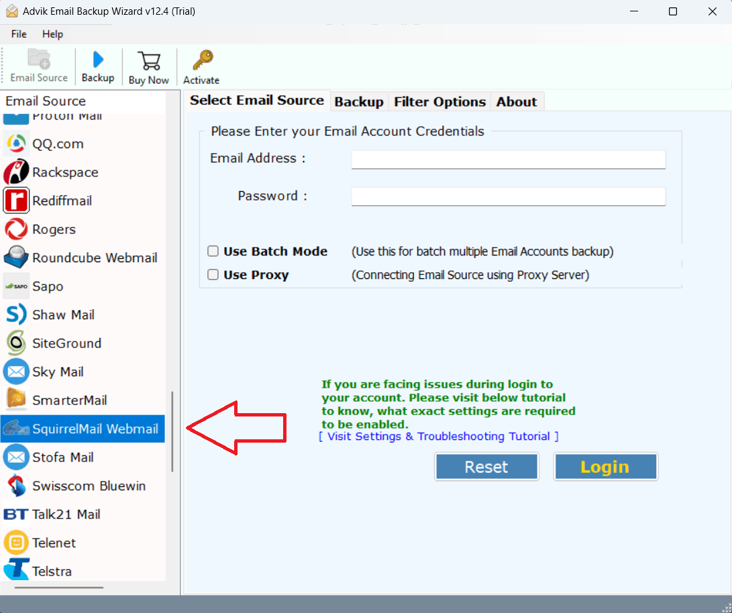Choose the Roundcube Webmail icon
The height and width of the screenshot is (613, 732).
pos(16,258)
